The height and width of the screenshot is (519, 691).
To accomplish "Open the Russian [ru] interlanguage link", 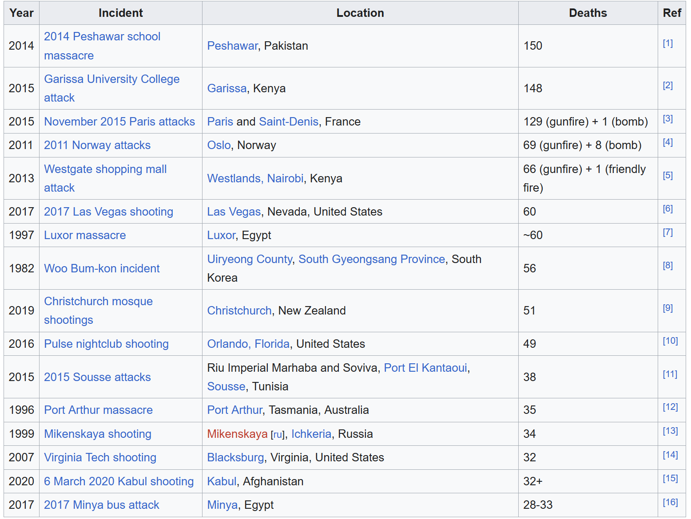I will click(x=278, y=435).
